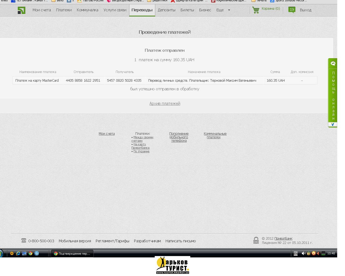The image size is (345, 276).
Task: Click the green messages icon showing 19
Action: [x=292, y=10]
